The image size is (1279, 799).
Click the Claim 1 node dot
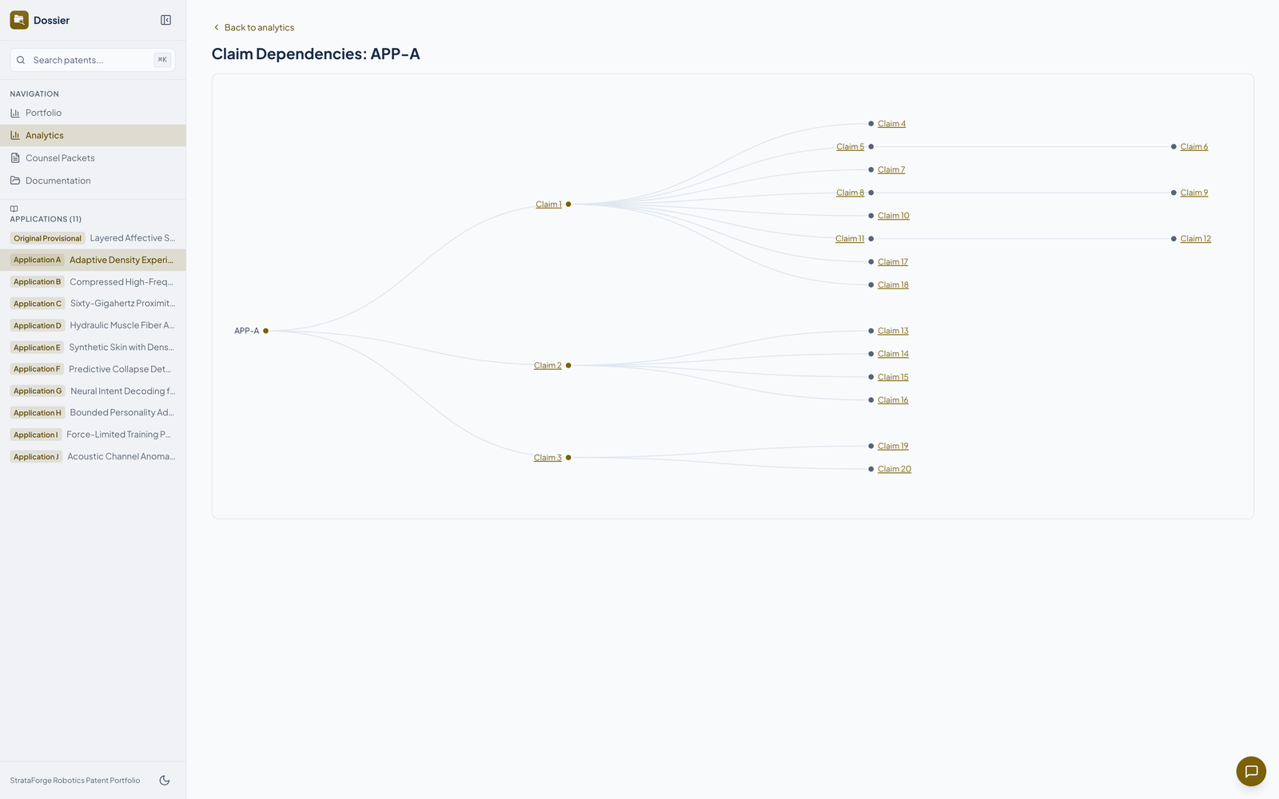tap(568, 205)
